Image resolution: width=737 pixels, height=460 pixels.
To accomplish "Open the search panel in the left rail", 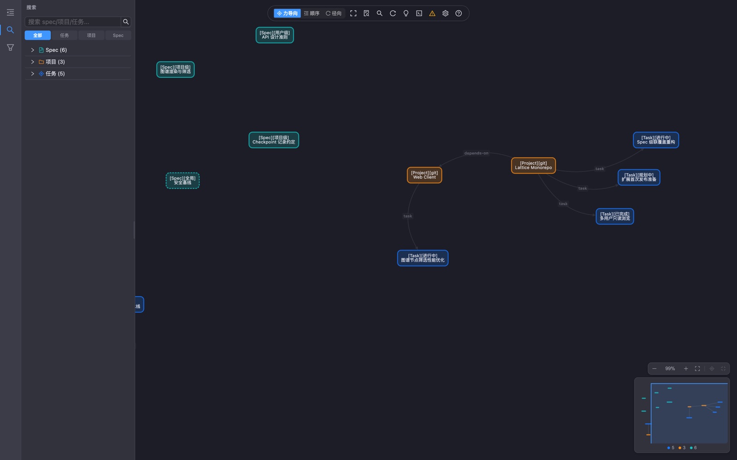I will (10, 30).
